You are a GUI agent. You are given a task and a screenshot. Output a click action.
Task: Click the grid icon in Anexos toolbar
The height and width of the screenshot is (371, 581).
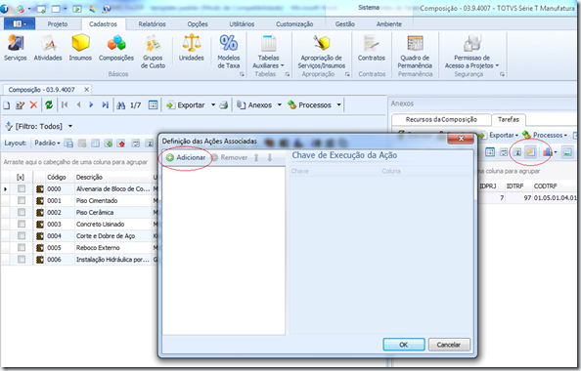pos(490,152)
